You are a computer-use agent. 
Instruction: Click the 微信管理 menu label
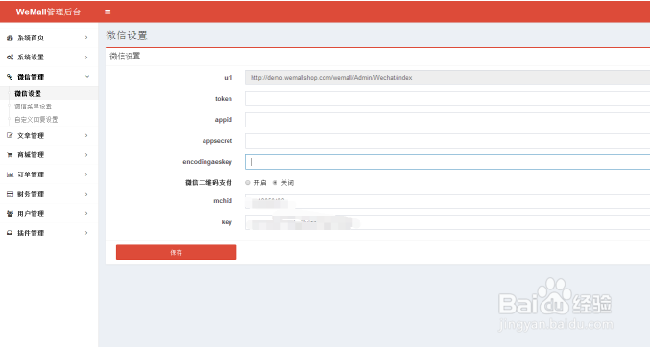point(31,77)
